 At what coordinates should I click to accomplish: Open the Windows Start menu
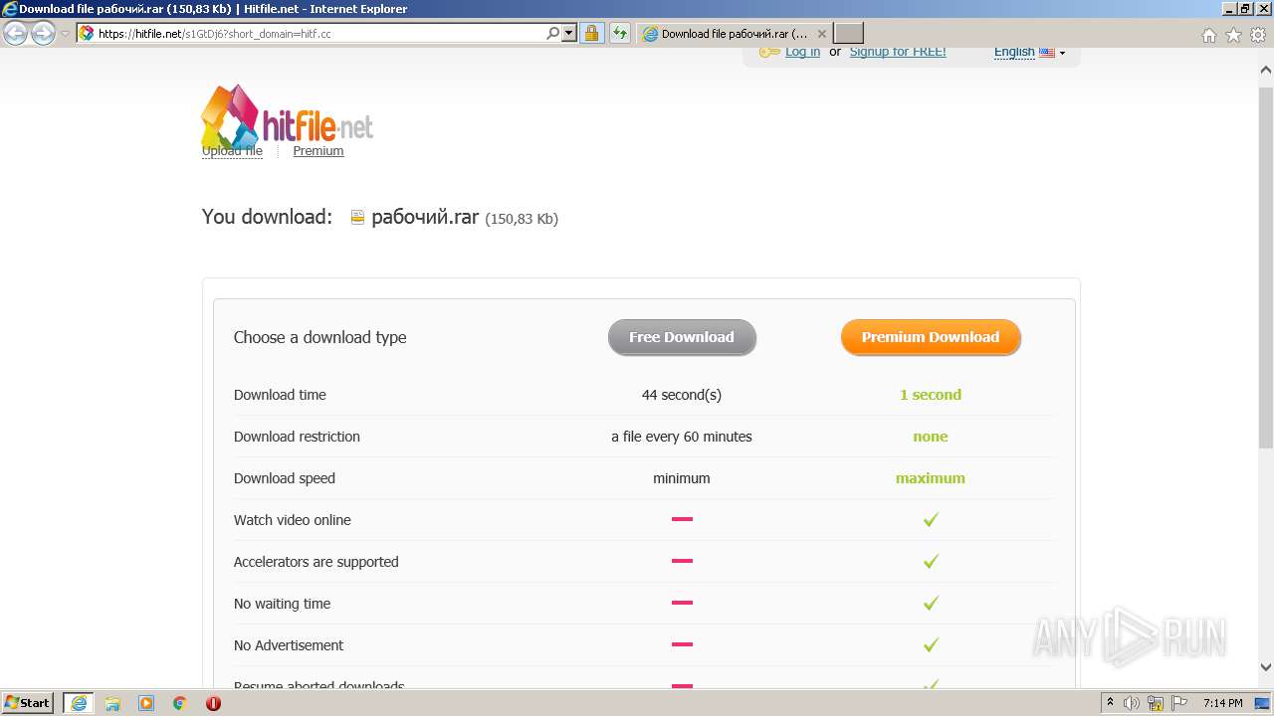(x=28, y=703)
